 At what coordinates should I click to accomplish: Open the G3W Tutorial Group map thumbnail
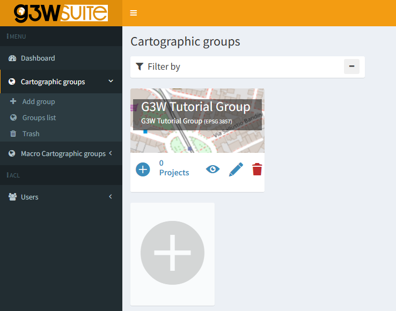[x=197, y=121]
